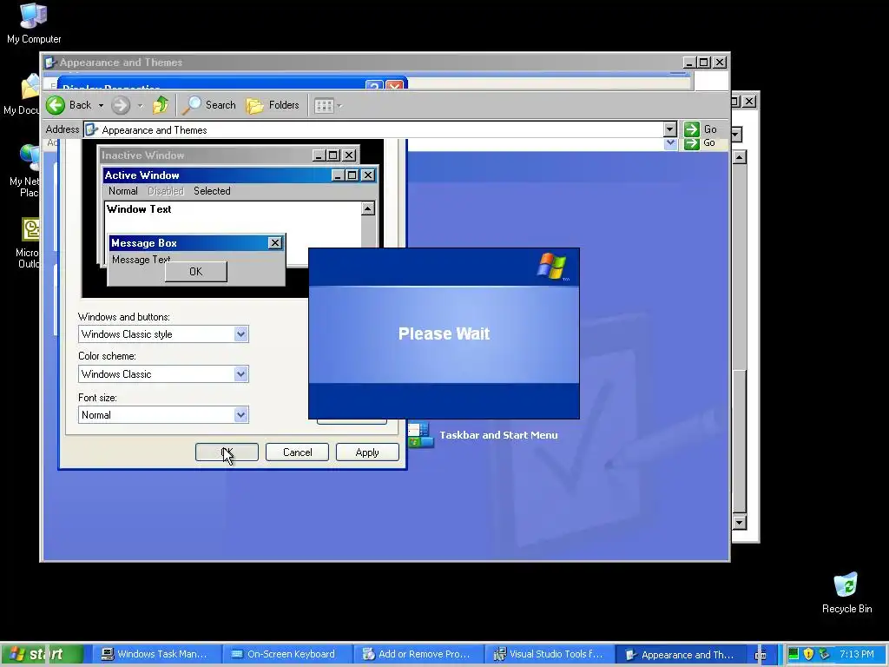Image resolution: width=889 pixels, height=667 pixels.
Task: Click the Safely Remove Hardware tray icon
Action: point(824,654)
